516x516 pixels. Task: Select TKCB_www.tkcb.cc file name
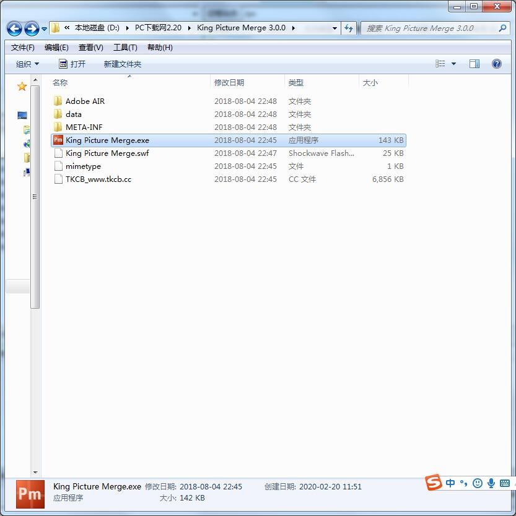pos(98,179)
